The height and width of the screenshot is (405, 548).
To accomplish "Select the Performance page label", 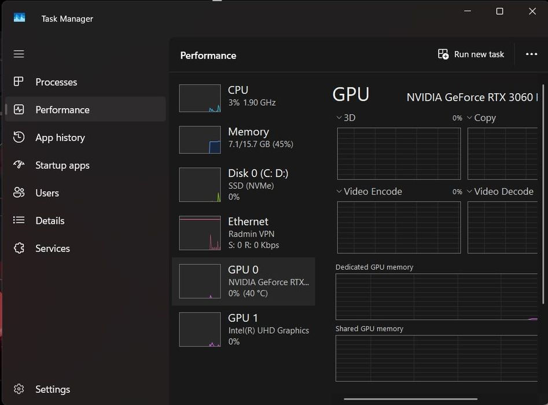I will [x=62, y=110].
